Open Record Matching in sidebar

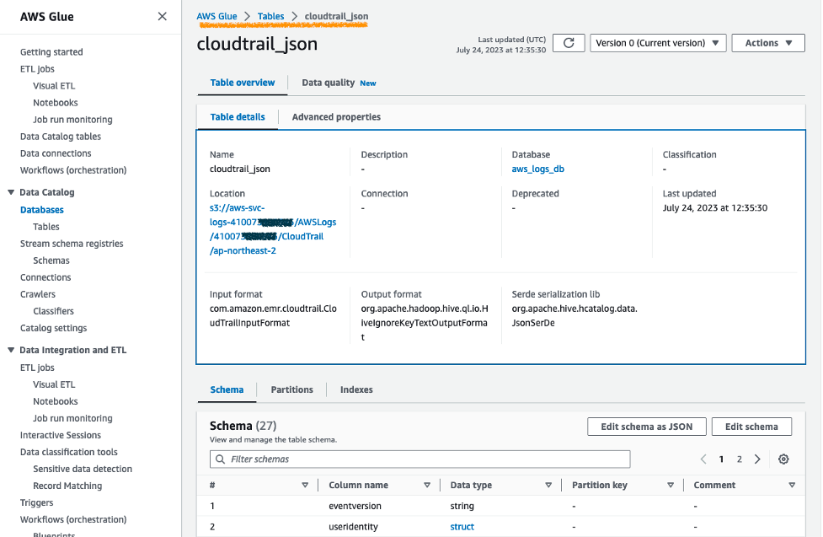click(x=67, y=486)
